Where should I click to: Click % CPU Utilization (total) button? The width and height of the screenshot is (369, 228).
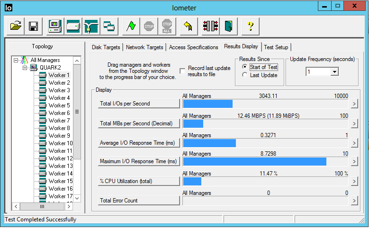139,181
